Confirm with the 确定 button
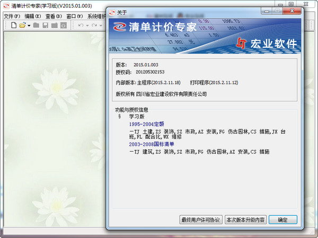Viewport: 318px width, 238px height. [283, 220]
